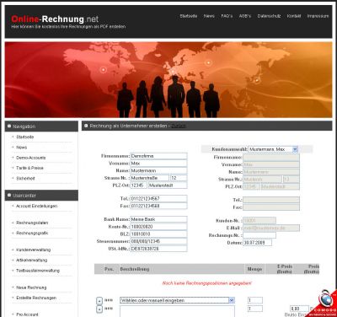Click the Zurück link in the header
This screenshot has width=337, height=317.
[179, 126]
